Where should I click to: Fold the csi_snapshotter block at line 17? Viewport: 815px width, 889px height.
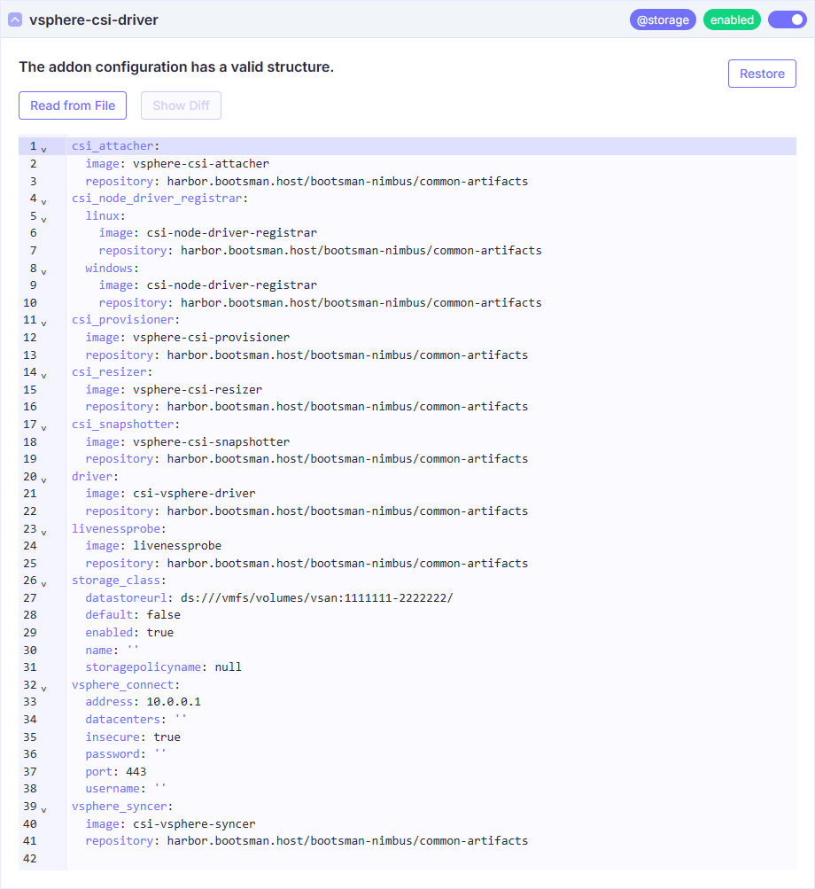[x=43, y=427]
